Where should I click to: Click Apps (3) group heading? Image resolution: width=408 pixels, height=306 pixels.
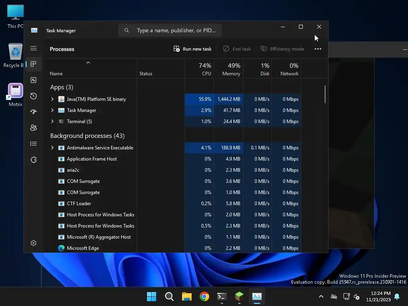[62, 87]
